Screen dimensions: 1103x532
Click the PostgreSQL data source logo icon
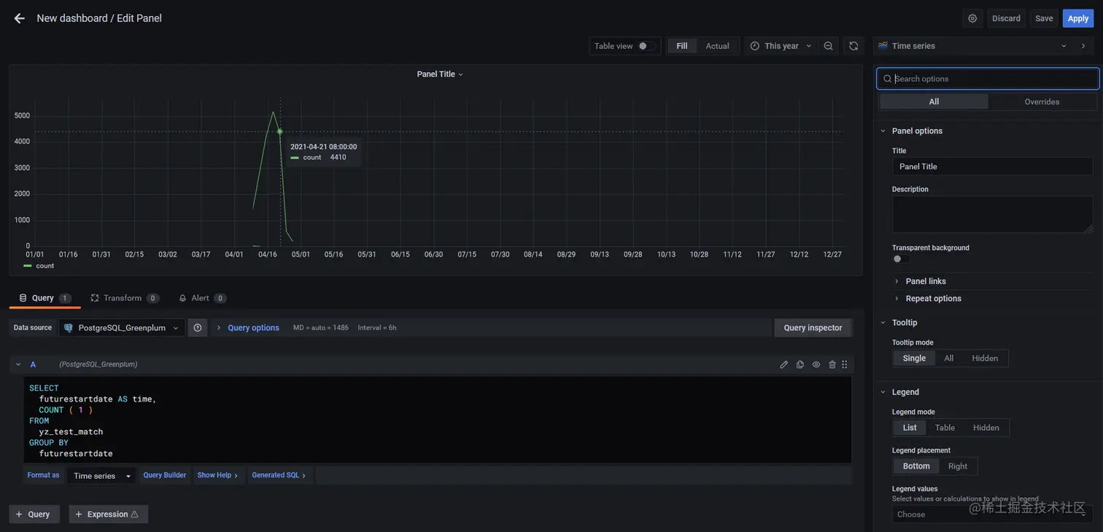69,328
